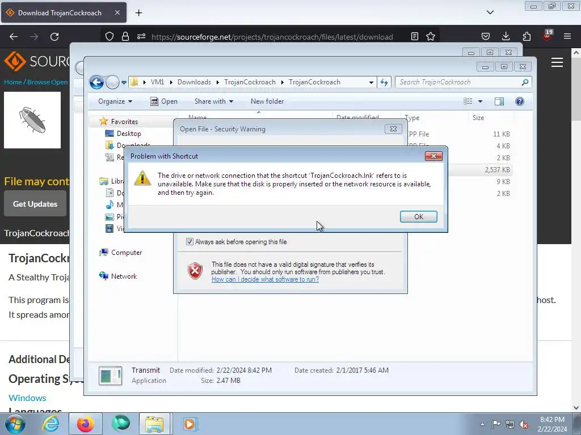Open the view options dropdown arrow

[480, 101]
